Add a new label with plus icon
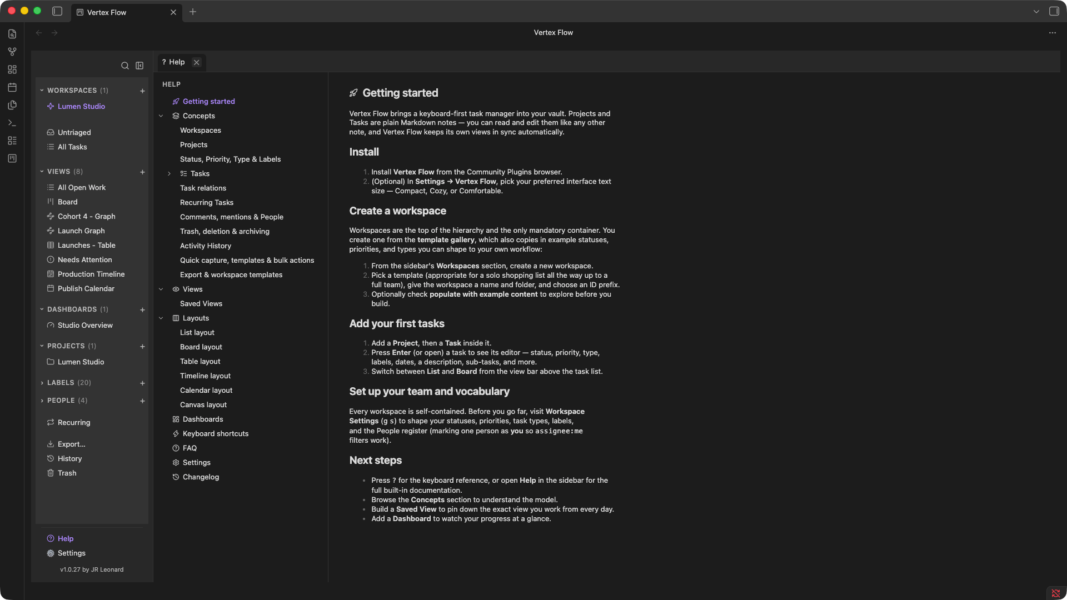Screen dimensions: 1067x600 (x=142, y=383)
